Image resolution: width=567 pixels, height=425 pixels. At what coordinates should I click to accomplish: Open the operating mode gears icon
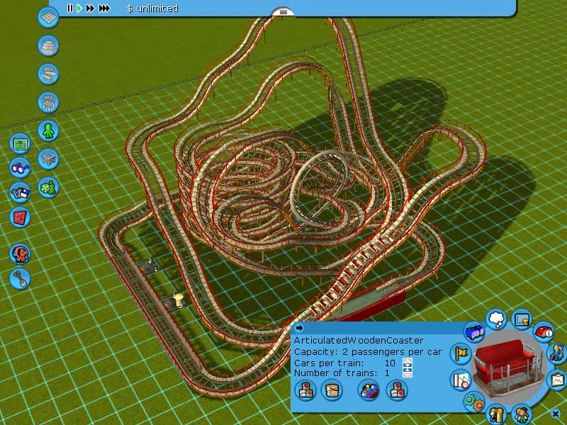point(474,401)
